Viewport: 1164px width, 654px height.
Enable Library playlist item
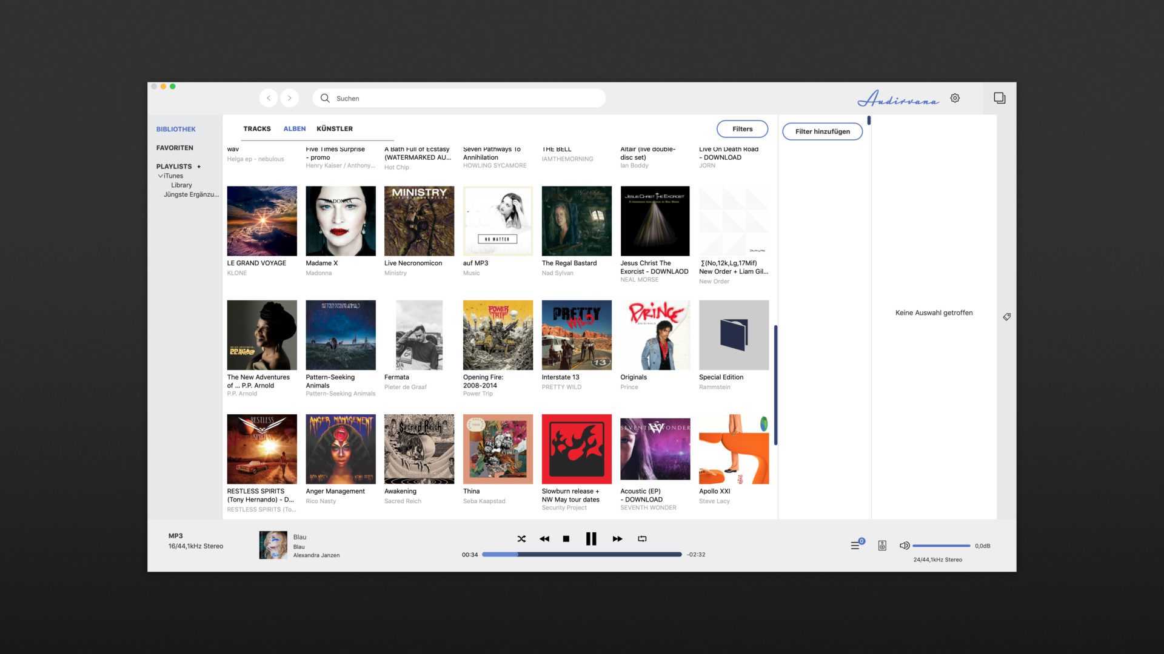click(x=181, y=185)
